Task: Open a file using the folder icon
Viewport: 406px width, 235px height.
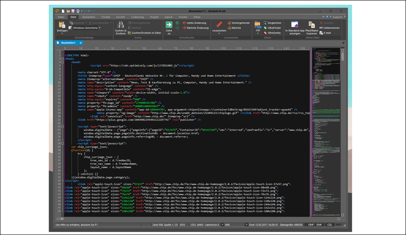Action: click(x=68, y=11)
